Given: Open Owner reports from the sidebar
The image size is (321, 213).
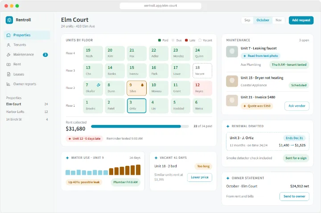Looking at the screenshot, I should click(27, 84).
